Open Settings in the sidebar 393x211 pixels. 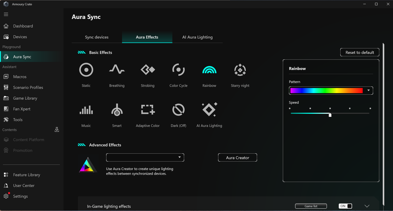click(x=30, y=196)
